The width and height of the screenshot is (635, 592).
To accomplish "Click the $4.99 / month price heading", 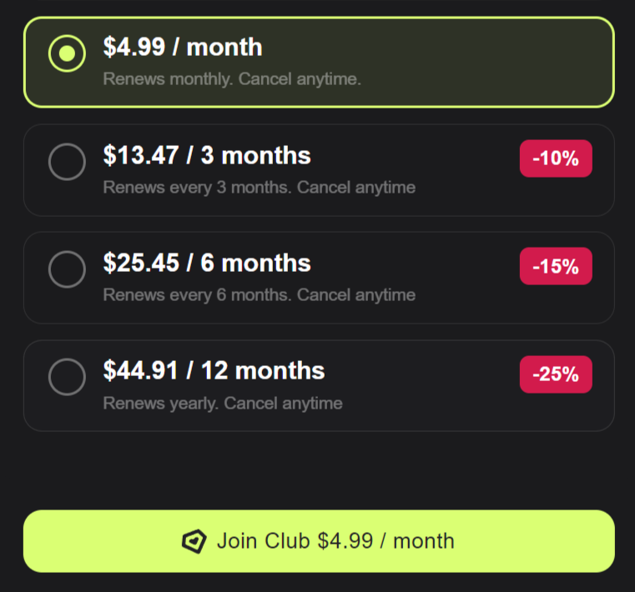I will [x=183, y=48].
